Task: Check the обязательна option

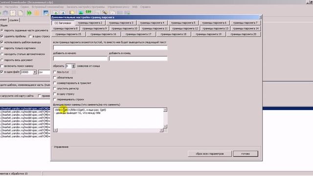Action: pos(55,77)
